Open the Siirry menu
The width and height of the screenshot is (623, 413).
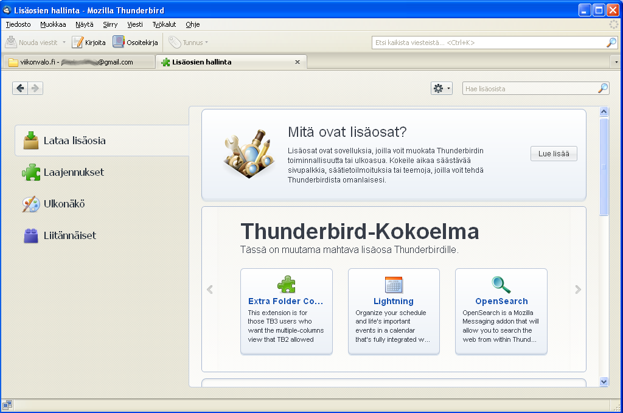(110, 24)
